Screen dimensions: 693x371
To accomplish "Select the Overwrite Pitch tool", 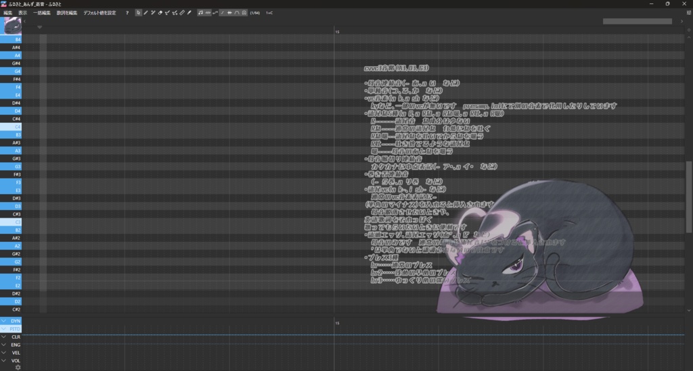I will (x=175, y=13).
